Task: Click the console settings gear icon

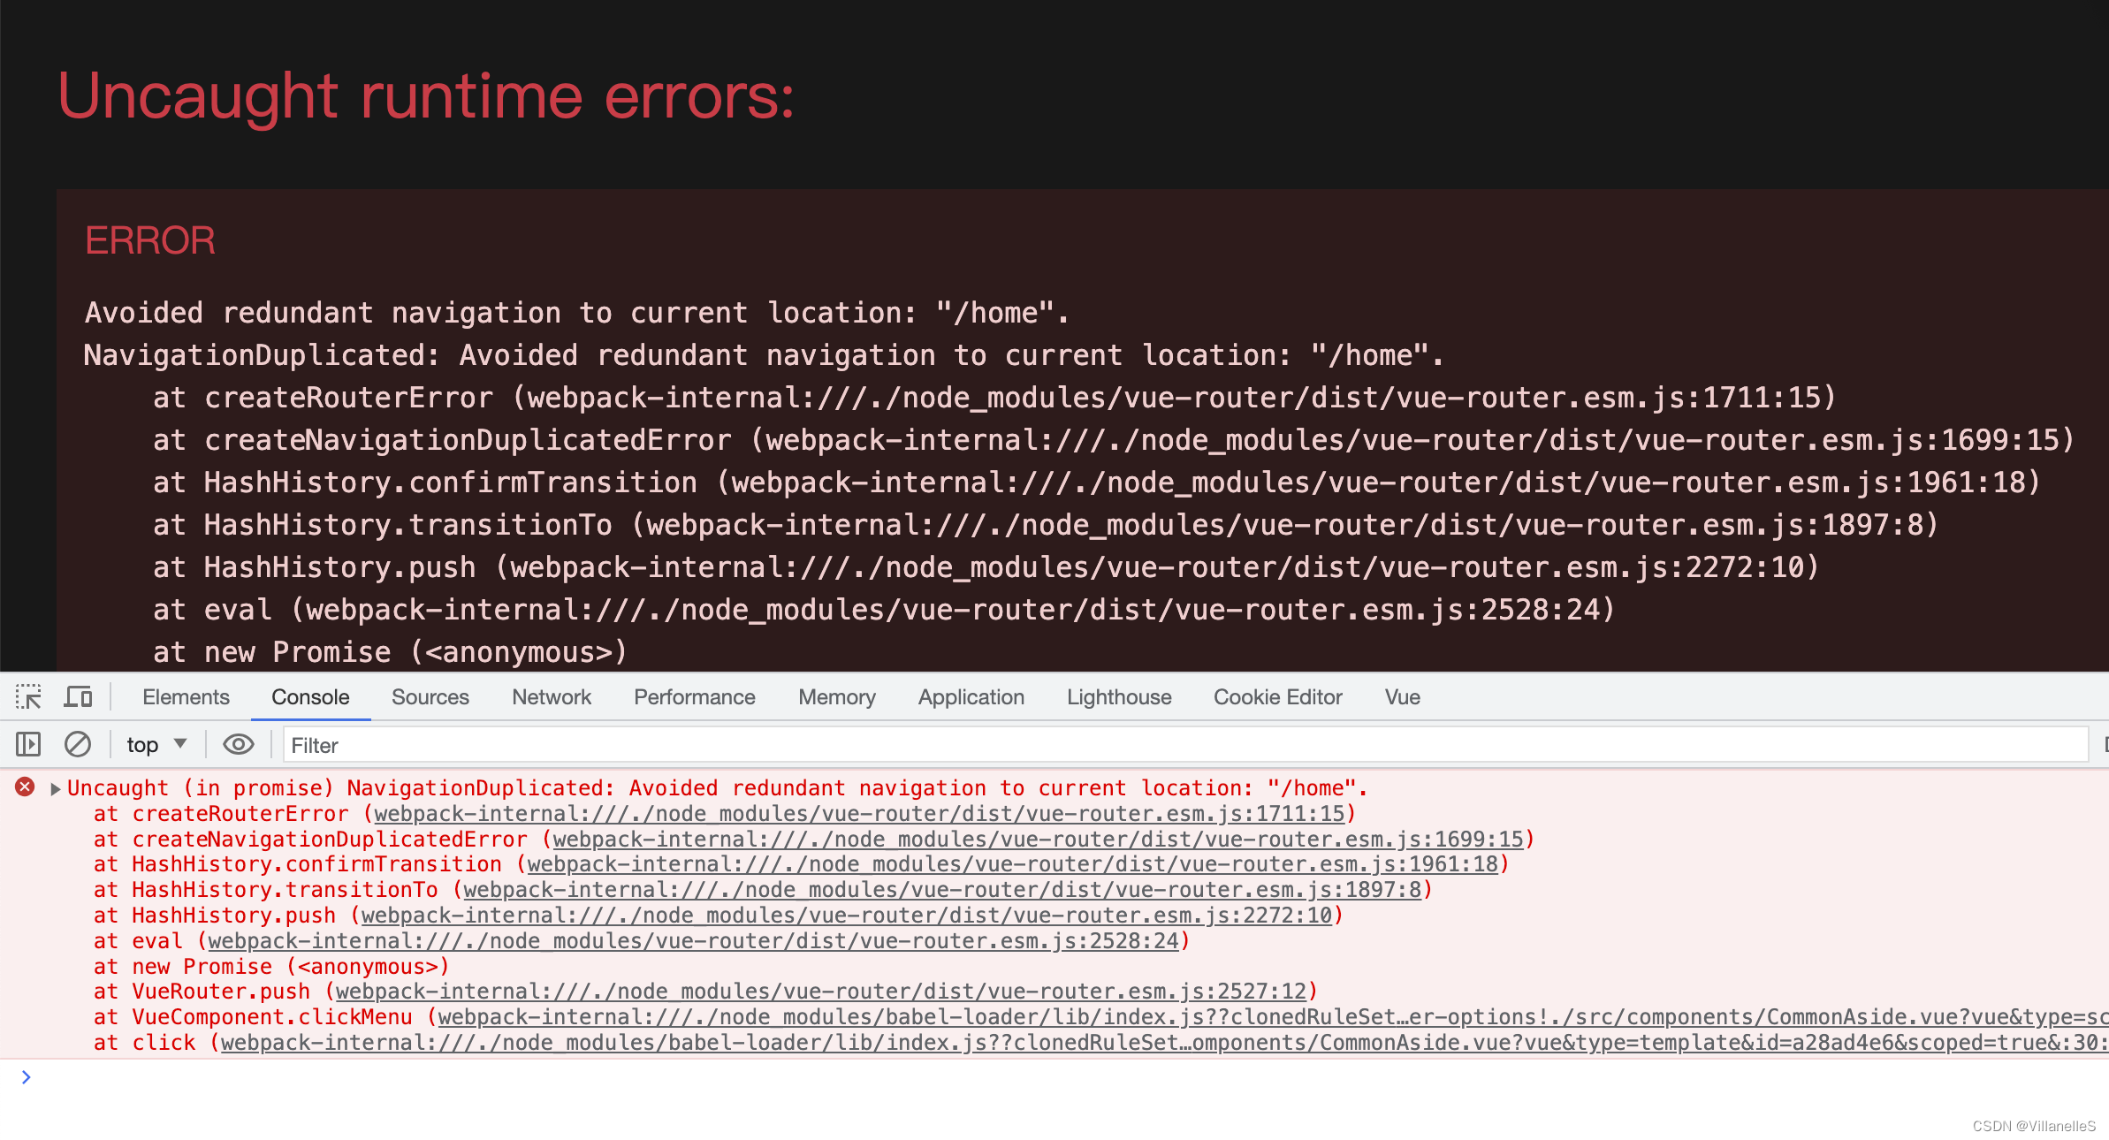Action: [2105, 746]
